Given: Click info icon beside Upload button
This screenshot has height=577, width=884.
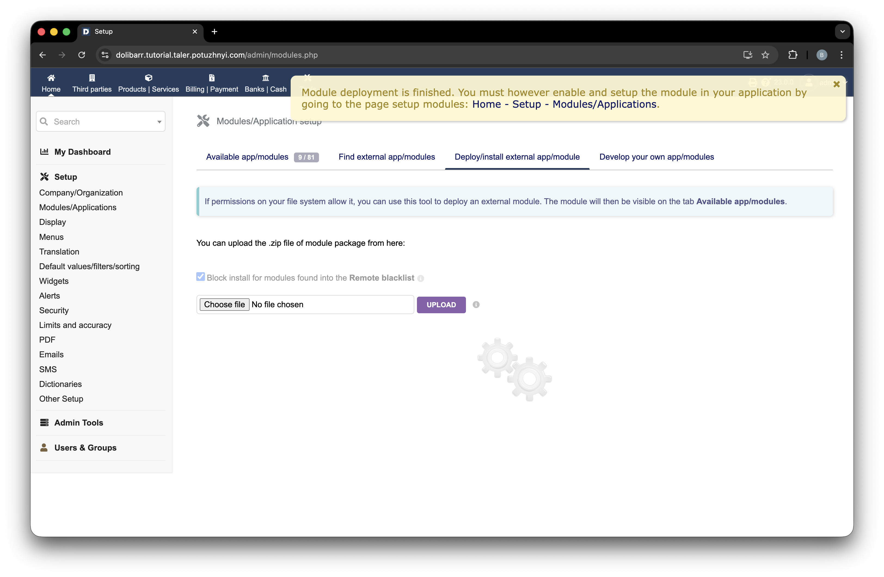Looking at the screenshot, I should pyautogui.click(x=476, y=305).
